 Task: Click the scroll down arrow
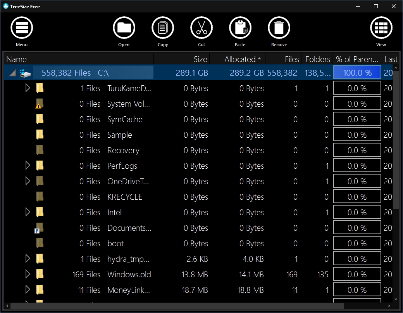click(396, 299)
